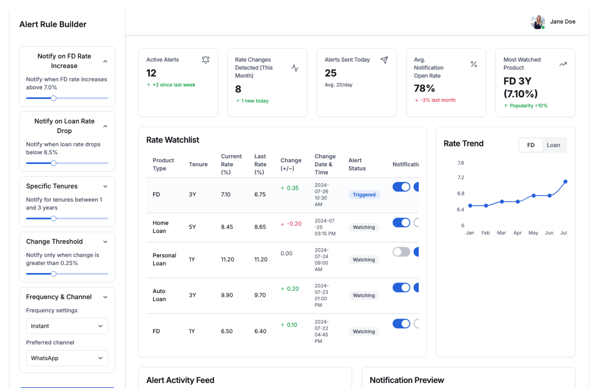
Task: Click the percent icon on Open Rate card
Action: 473,64
